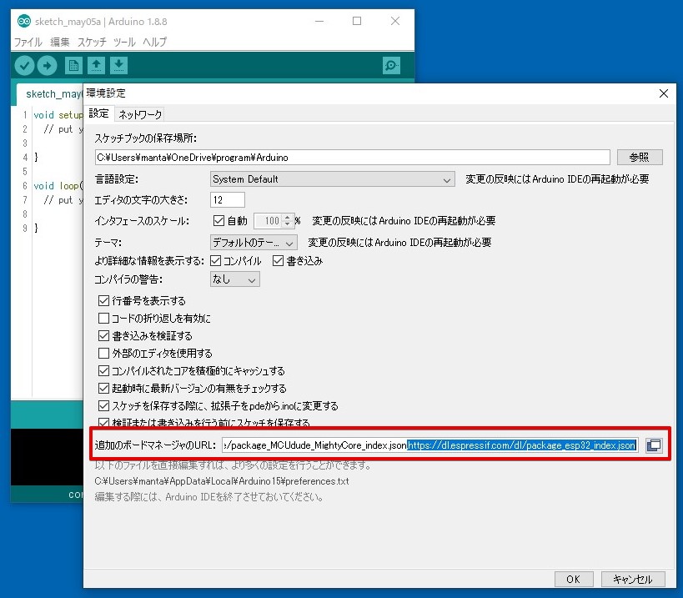The height and width of the screenshot is (598, 683).
Task: Click the 参照 browse button
Action: [x=640, y=158]
